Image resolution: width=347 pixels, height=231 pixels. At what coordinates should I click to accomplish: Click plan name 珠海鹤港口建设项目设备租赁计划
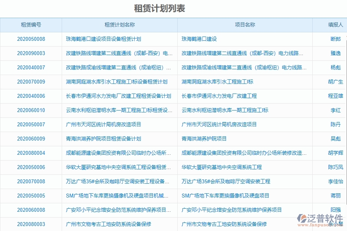click(103, 39)
